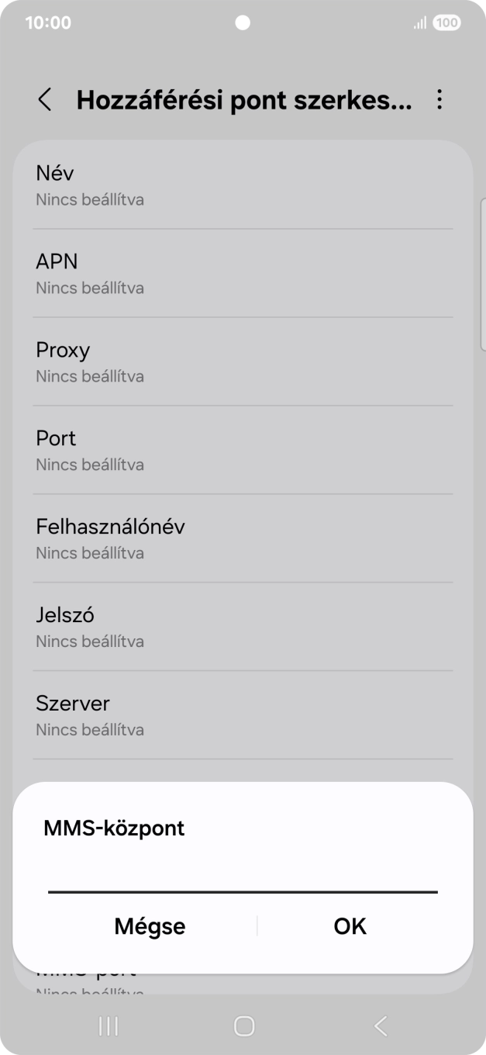Click the back arrow in the header
The image size is (486, 1055).
(x=44, y=100)
